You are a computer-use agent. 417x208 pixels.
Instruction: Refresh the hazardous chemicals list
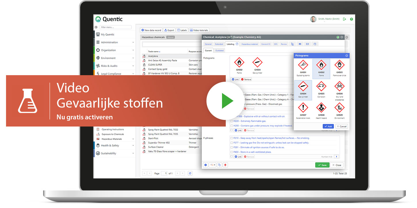tap(190, 173)
